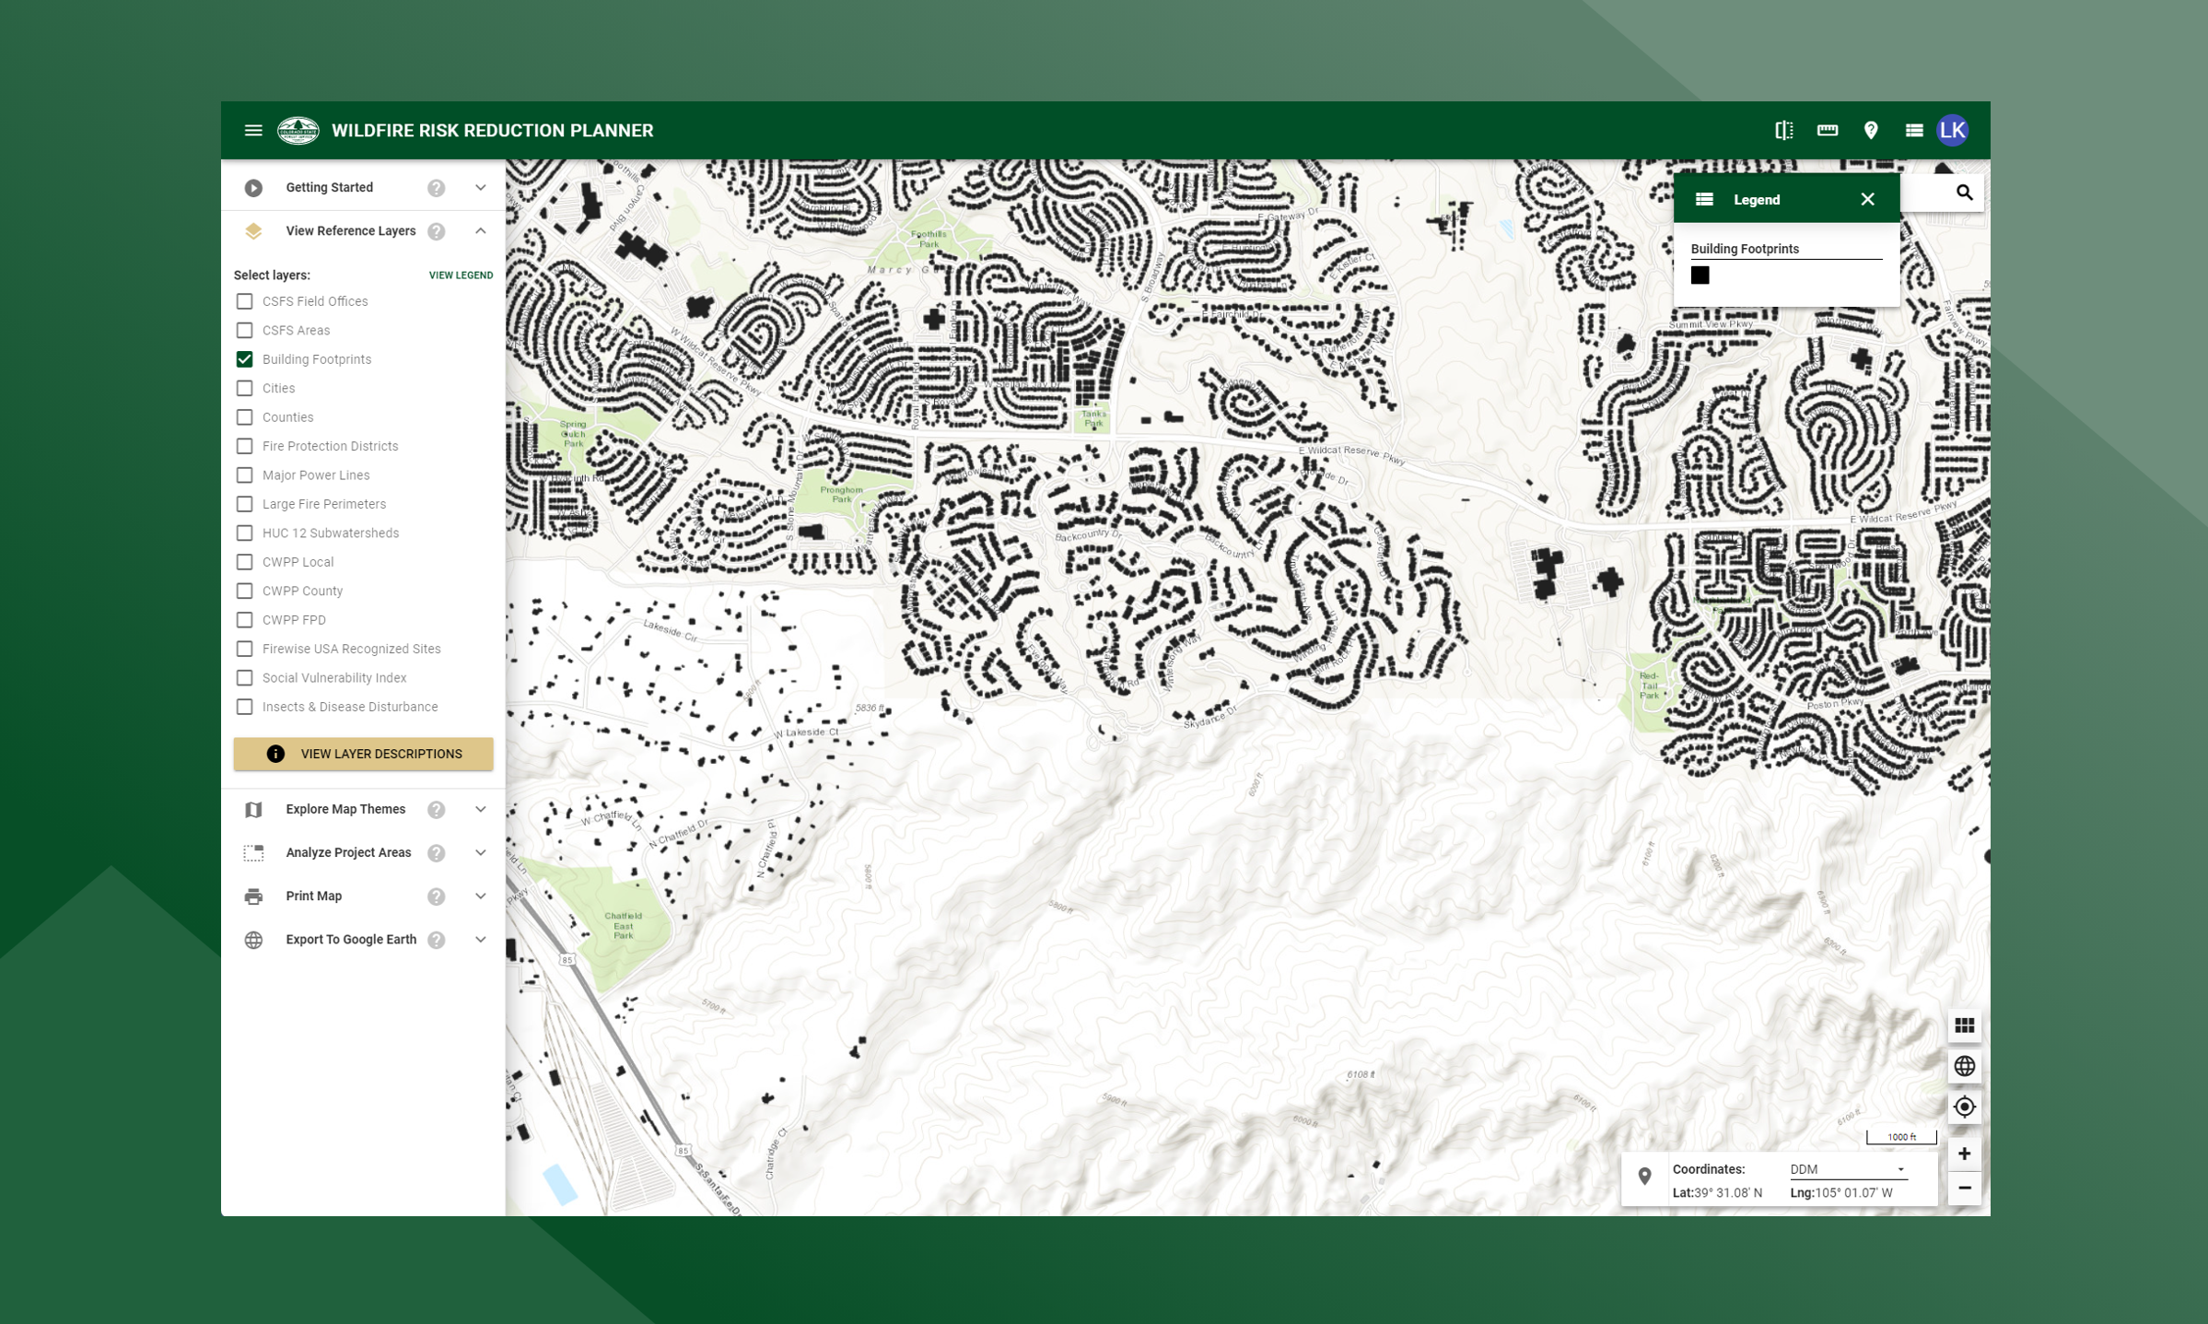Image resolution: width=2208 pixels, height=1324 pixels.
Task: Open help for Export To Google Earth
Action: click(437, 940)
